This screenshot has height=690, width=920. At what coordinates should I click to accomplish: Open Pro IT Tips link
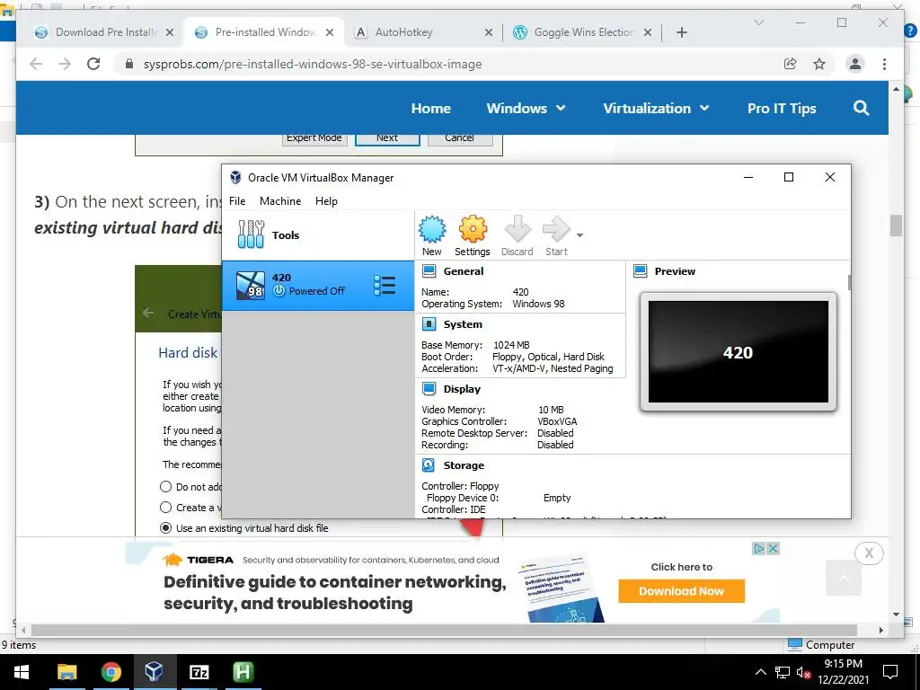click(x=782, y=109)
